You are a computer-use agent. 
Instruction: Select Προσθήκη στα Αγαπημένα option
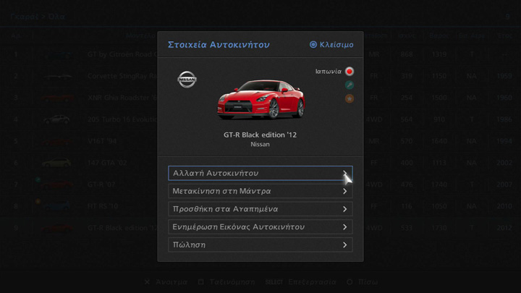[x=260, y=209]
